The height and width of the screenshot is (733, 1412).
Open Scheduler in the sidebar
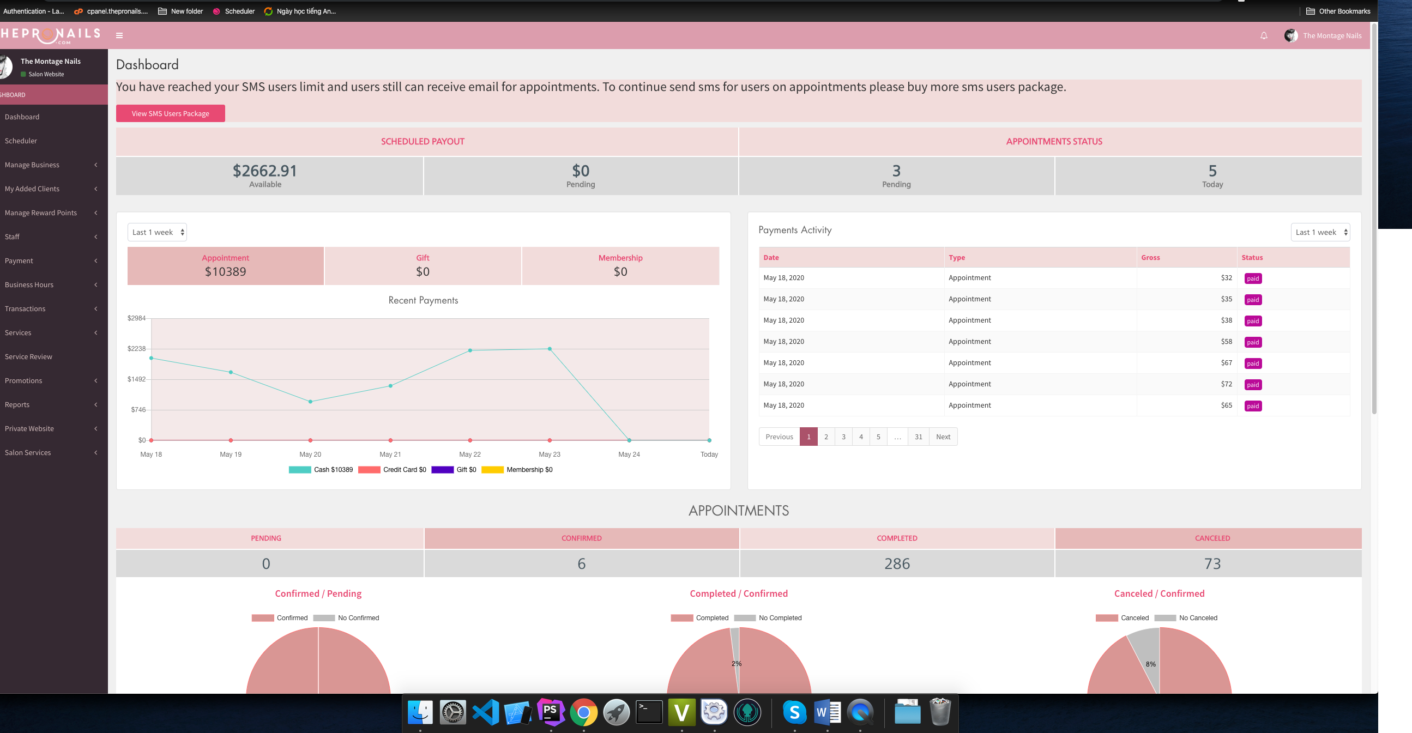[21, 141]
